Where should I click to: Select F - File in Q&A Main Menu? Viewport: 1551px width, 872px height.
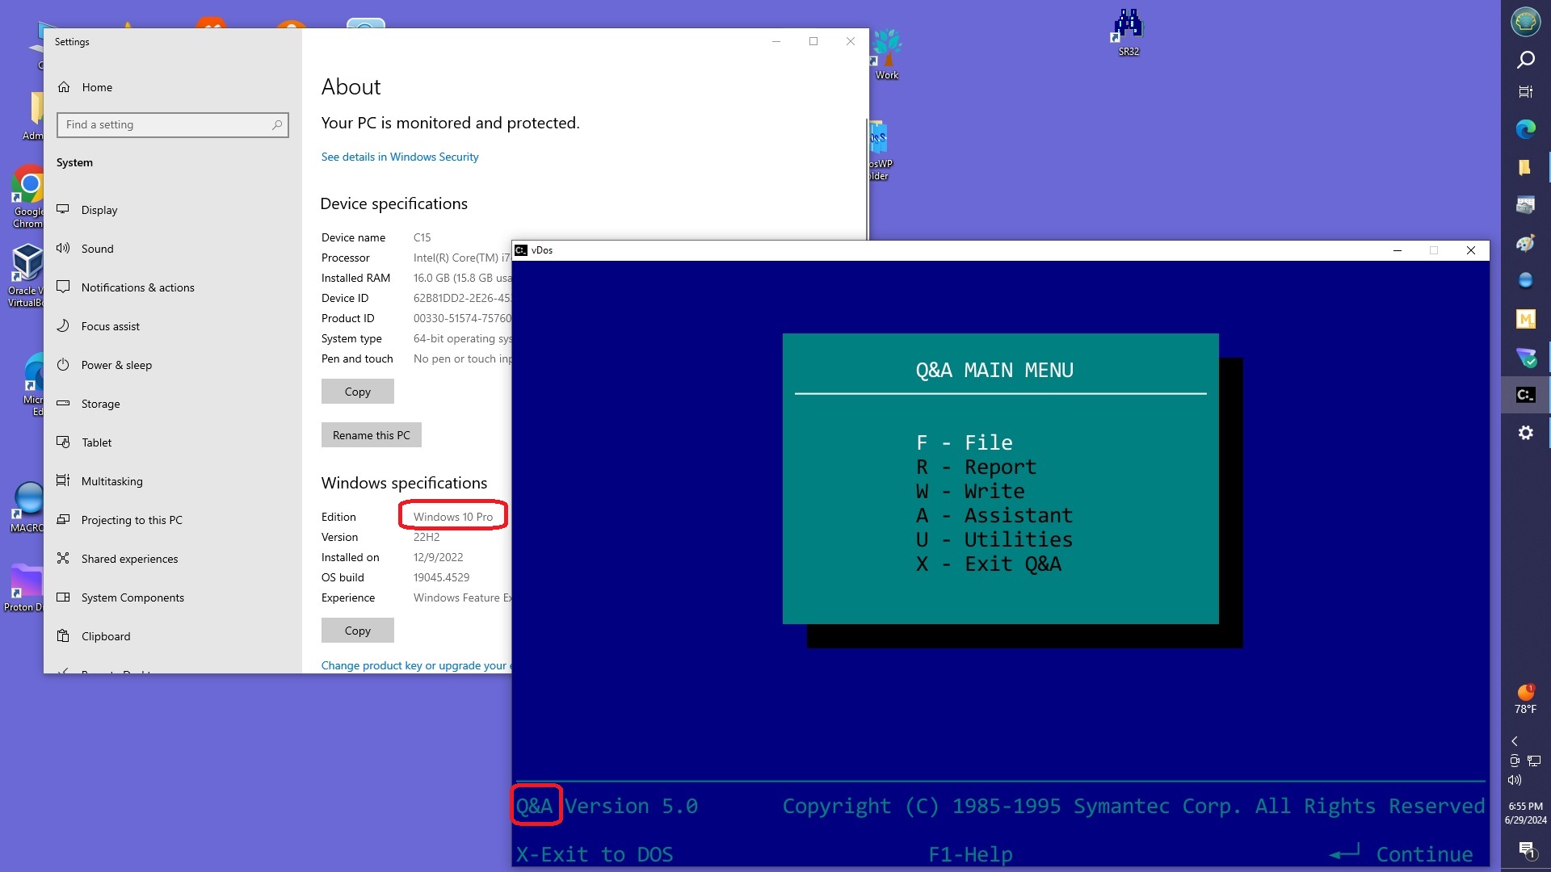tap(965, 442)
